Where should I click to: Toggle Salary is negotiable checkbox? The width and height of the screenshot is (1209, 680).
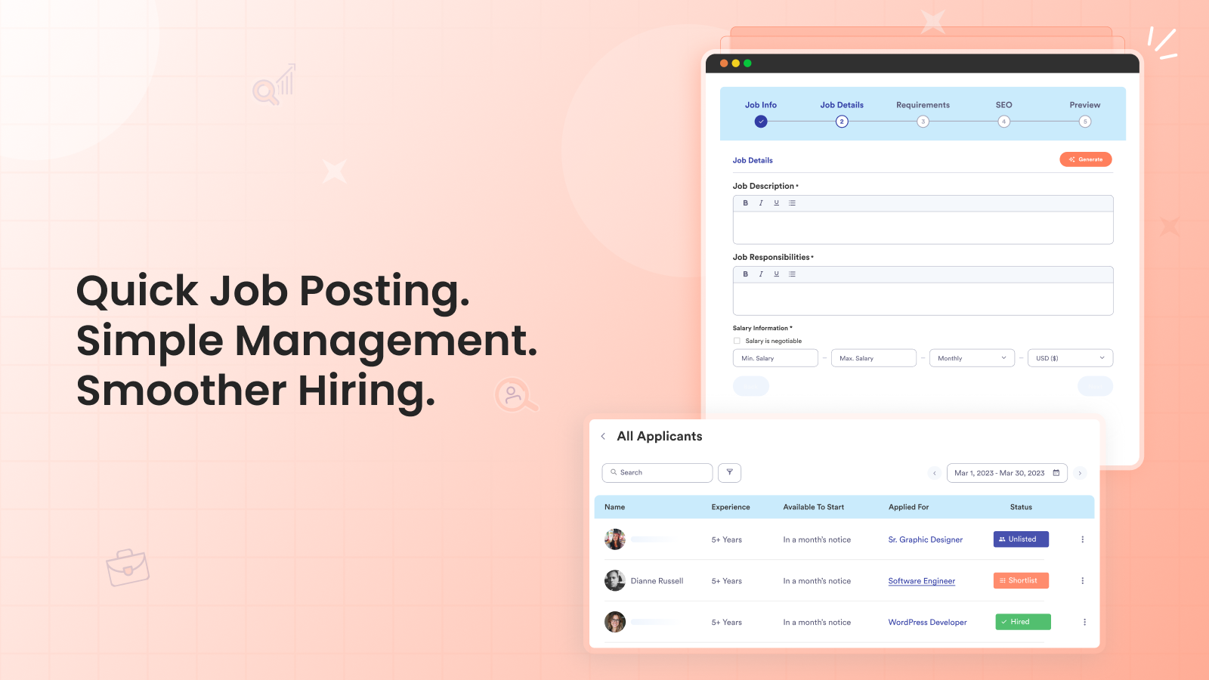pyautogui.click(x=737, y=341)
